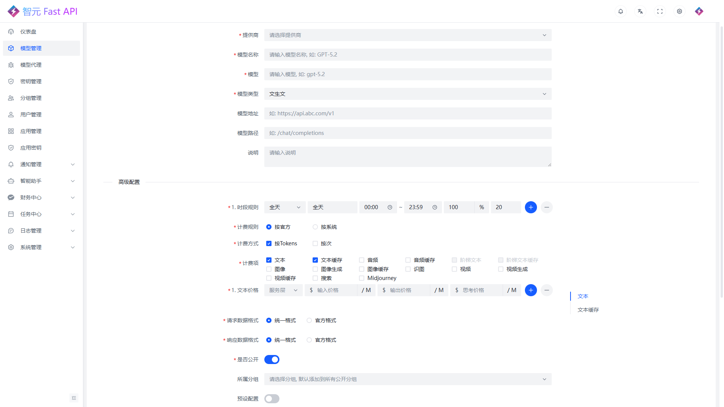Jump to 文本缓存 anchor link
Viewport: 724px width, 407px height.
(588, 310)
